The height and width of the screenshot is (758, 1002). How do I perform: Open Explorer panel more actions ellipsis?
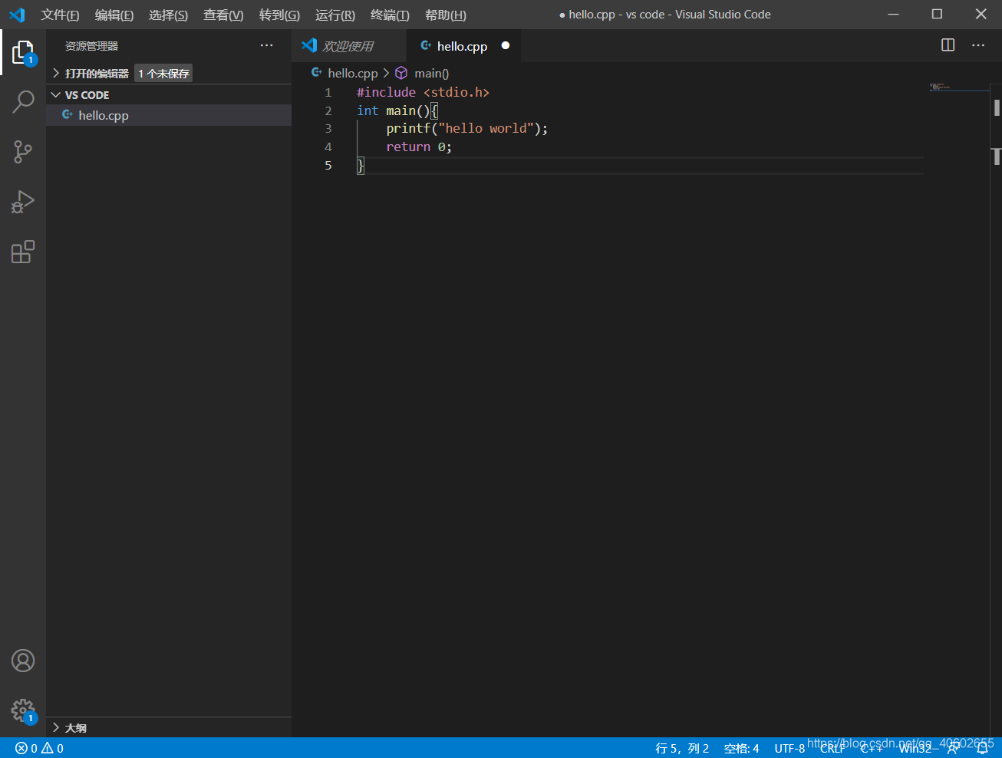click(x=266, y=45)
